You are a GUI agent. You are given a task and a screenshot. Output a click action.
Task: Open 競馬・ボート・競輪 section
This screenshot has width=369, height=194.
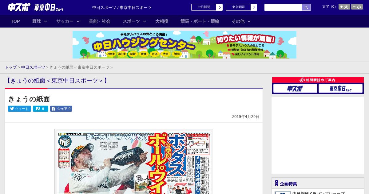(x=200, y=21)
